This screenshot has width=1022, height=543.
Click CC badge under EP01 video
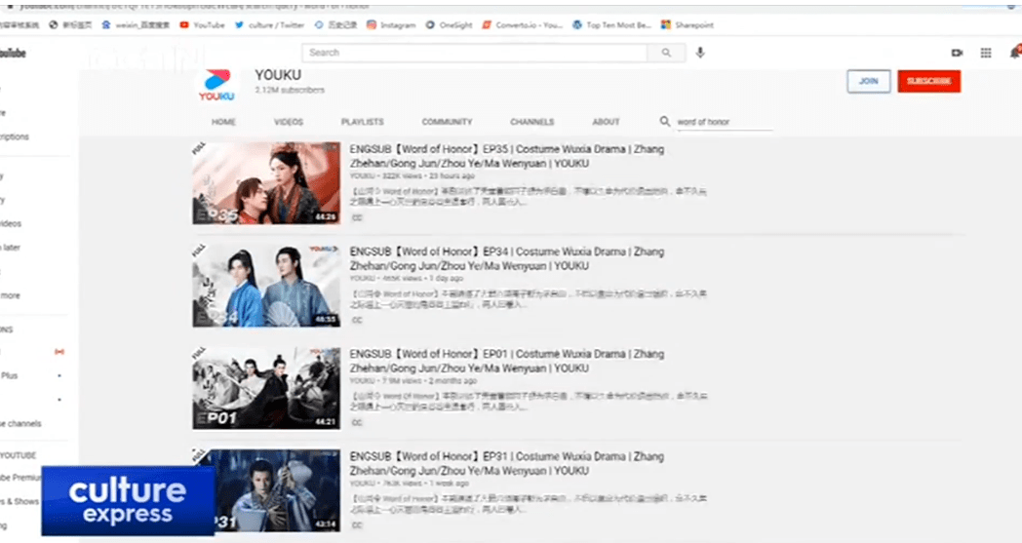click(357, 422)
